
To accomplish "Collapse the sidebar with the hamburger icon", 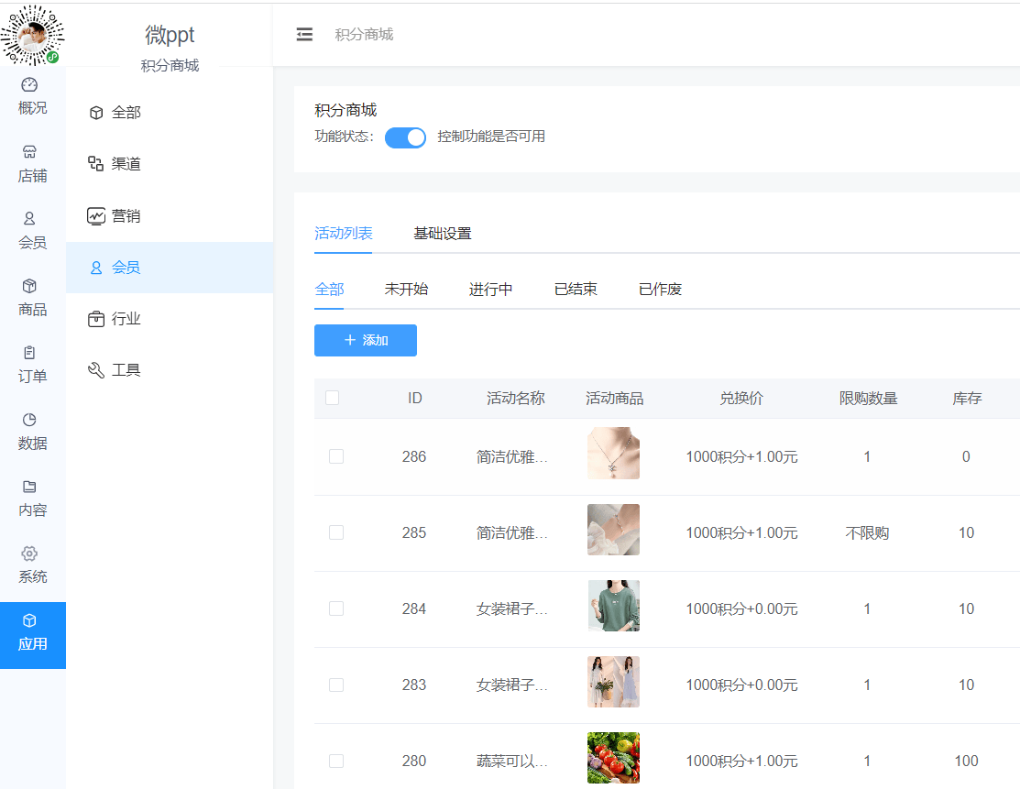I will click(x=304, y=35).
